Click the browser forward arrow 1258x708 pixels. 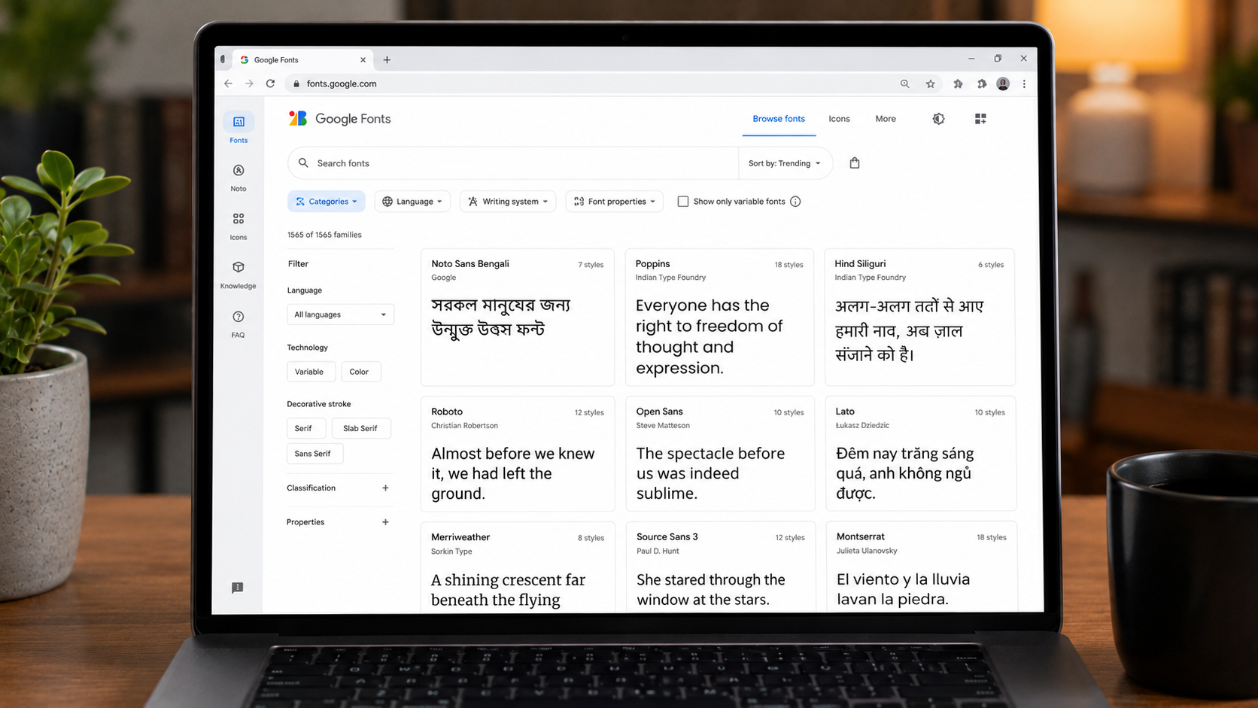(249, 84)
